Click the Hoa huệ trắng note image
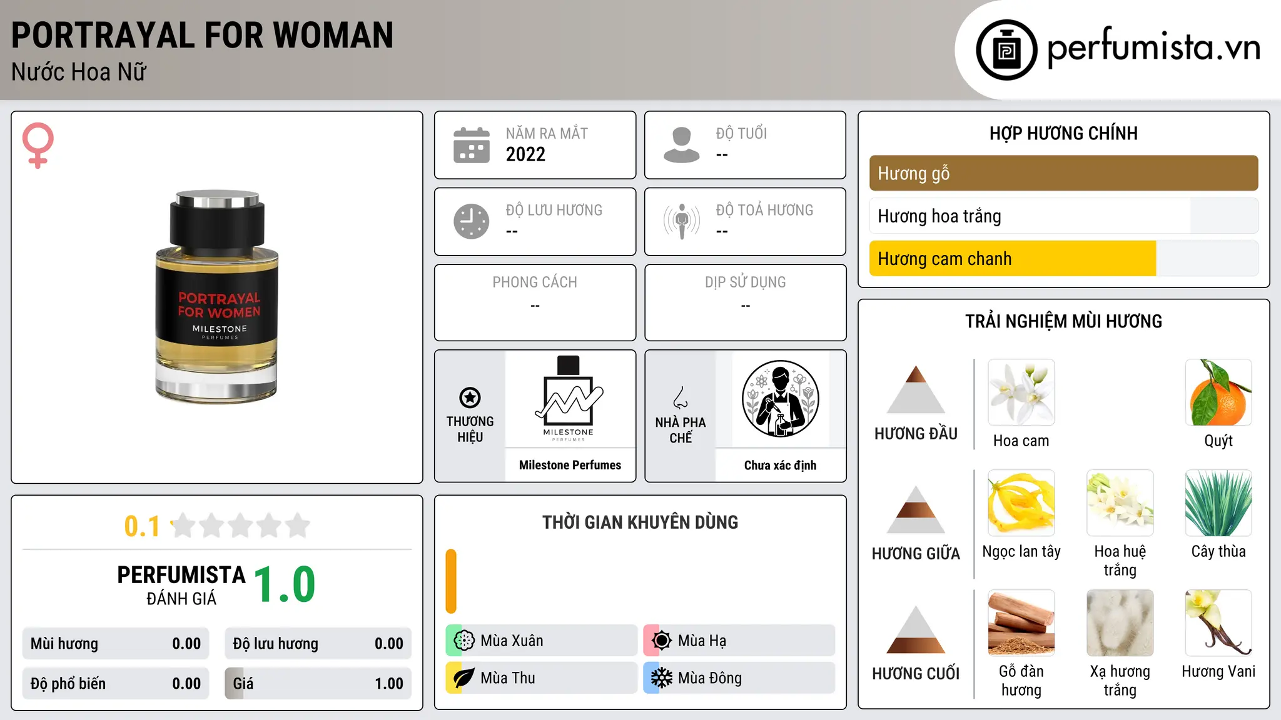This screenshot has height=720, width=1281. pyautogui.click(x=1120, y=503)
